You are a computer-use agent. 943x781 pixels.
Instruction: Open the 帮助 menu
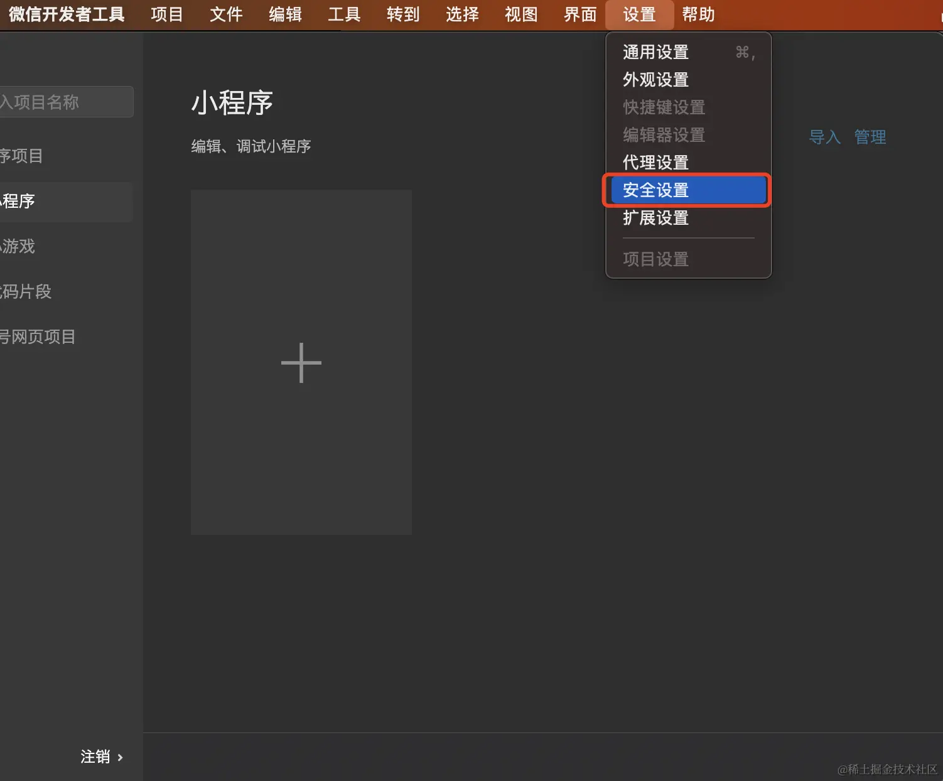click(x=698, y=14)
